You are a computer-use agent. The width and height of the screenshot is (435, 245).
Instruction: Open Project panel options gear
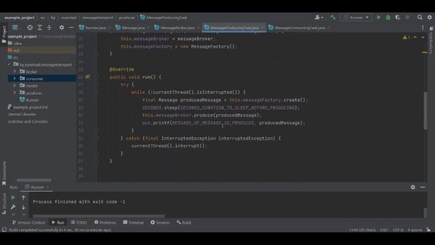point(62,27)
